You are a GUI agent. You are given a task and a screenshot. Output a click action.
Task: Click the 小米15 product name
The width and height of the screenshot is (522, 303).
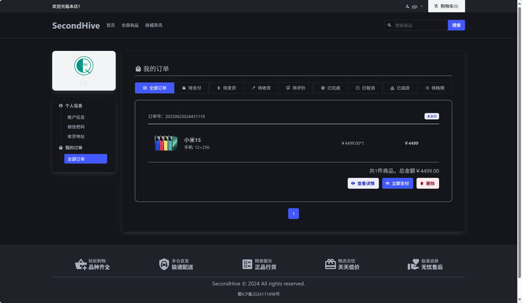(x=192, y=140)
